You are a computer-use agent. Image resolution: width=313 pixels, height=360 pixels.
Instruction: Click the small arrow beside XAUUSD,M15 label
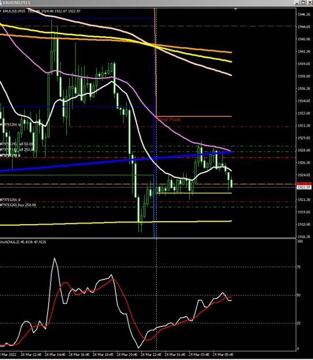(1, 11)
